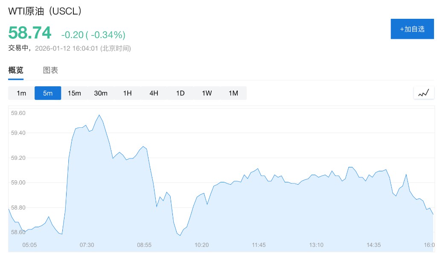Select the 1m timeframe
Image resolution: width=437 pixels, height=258 pixels.
[21, 93]
